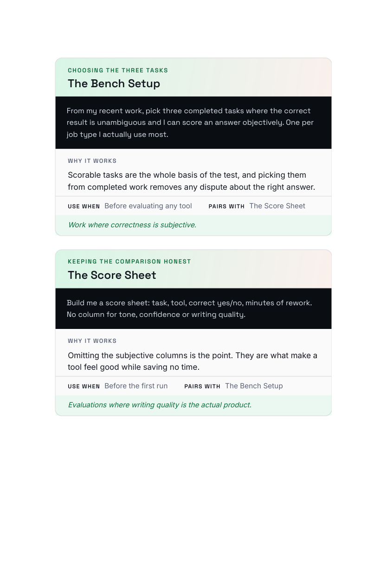This screenshot has width=386, height=579.
Task: Click 'Before evaluating any tool' use-when value
Action: coord(148,206)
